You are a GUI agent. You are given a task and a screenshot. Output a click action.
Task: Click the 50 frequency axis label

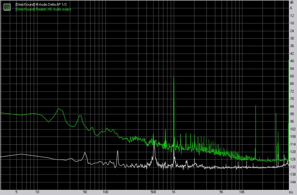coord(85,192)
